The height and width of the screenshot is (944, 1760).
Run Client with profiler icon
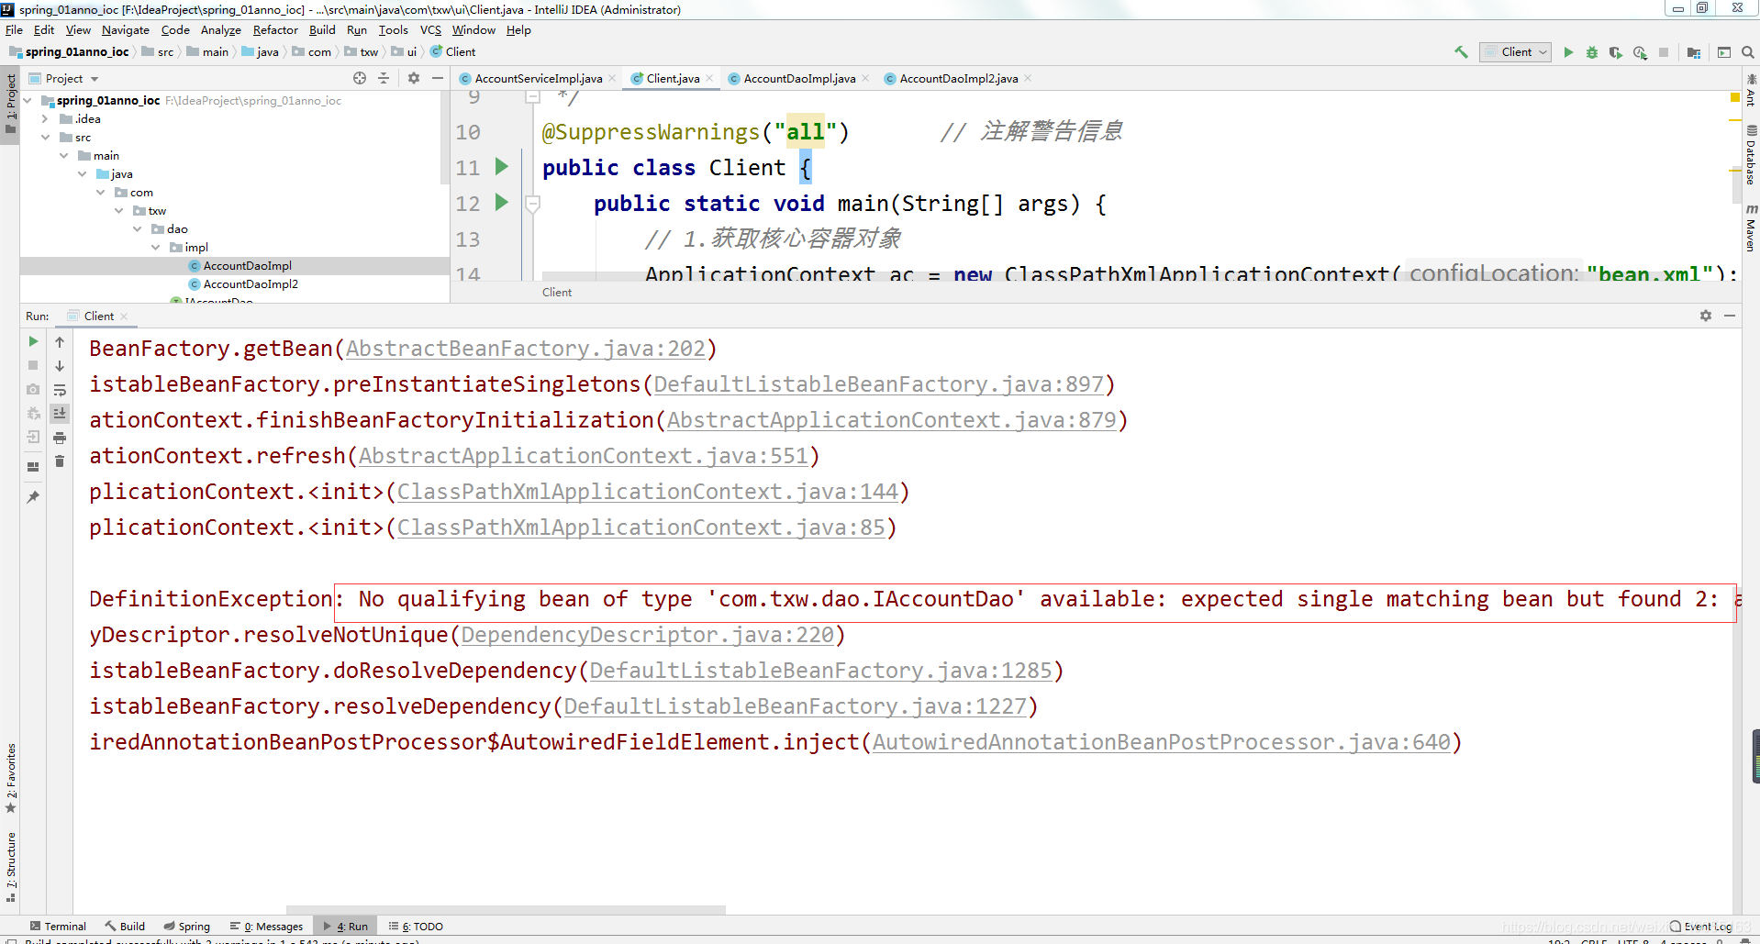1640,52
